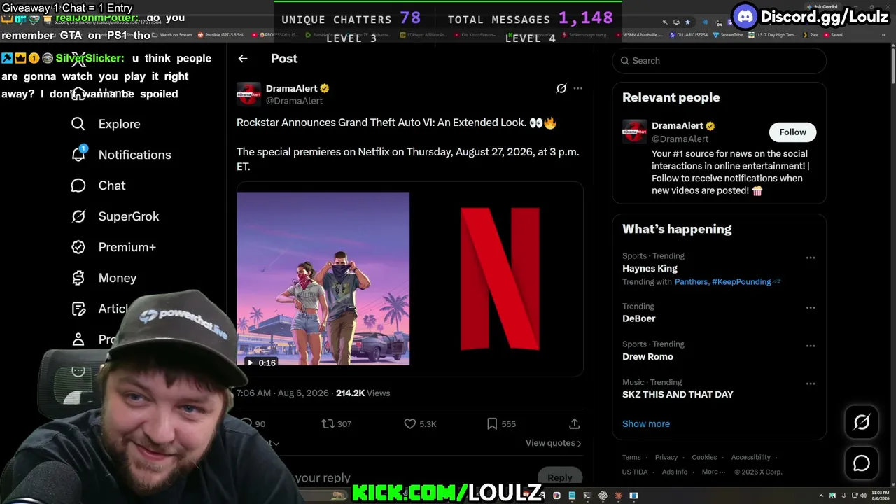Open DramaAlert name in Relevant people
Image resolution: width=896 pixels, height=504 pixels.
(x=678, y=126)
